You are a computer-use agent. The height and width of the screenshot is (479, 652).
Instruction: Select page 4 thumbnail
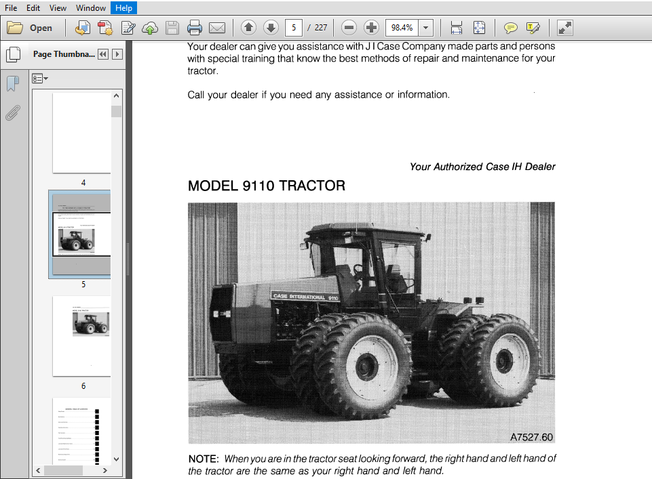[x=81, y=132]
